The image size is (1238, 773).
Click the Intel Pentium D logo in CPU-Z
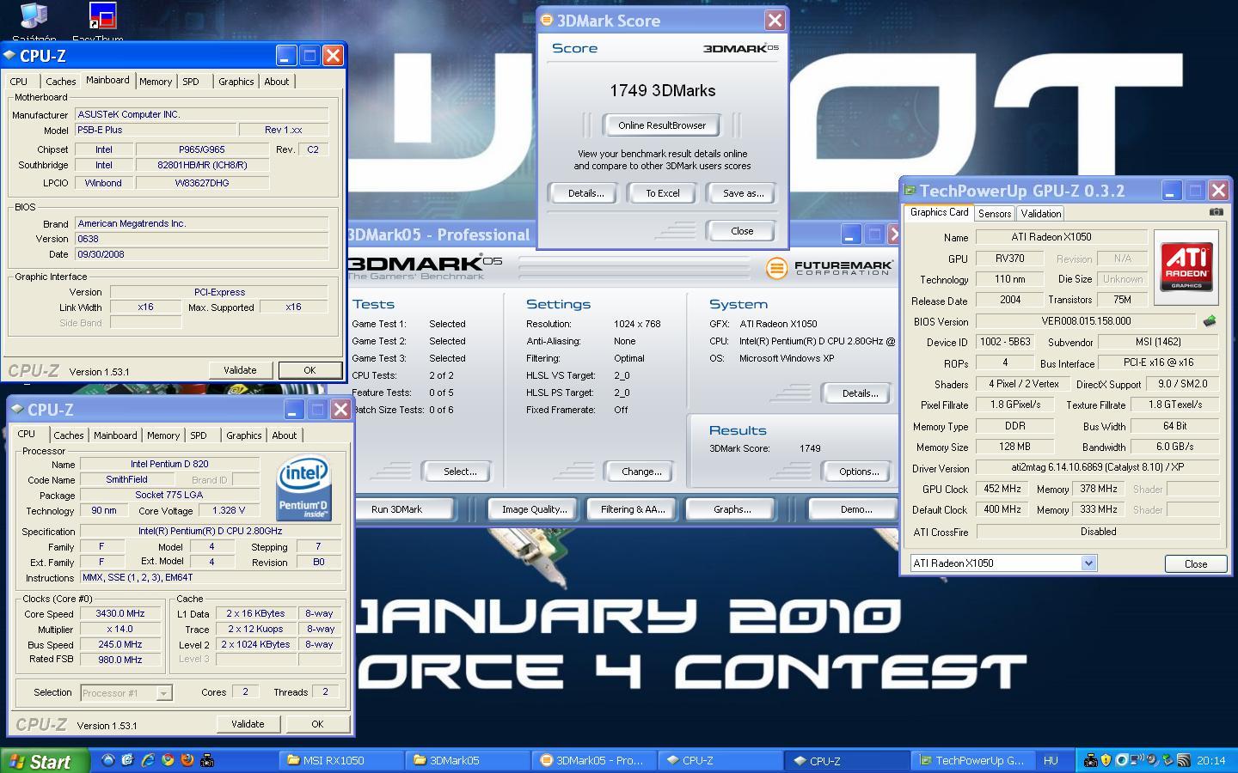(x=303, y=489)
